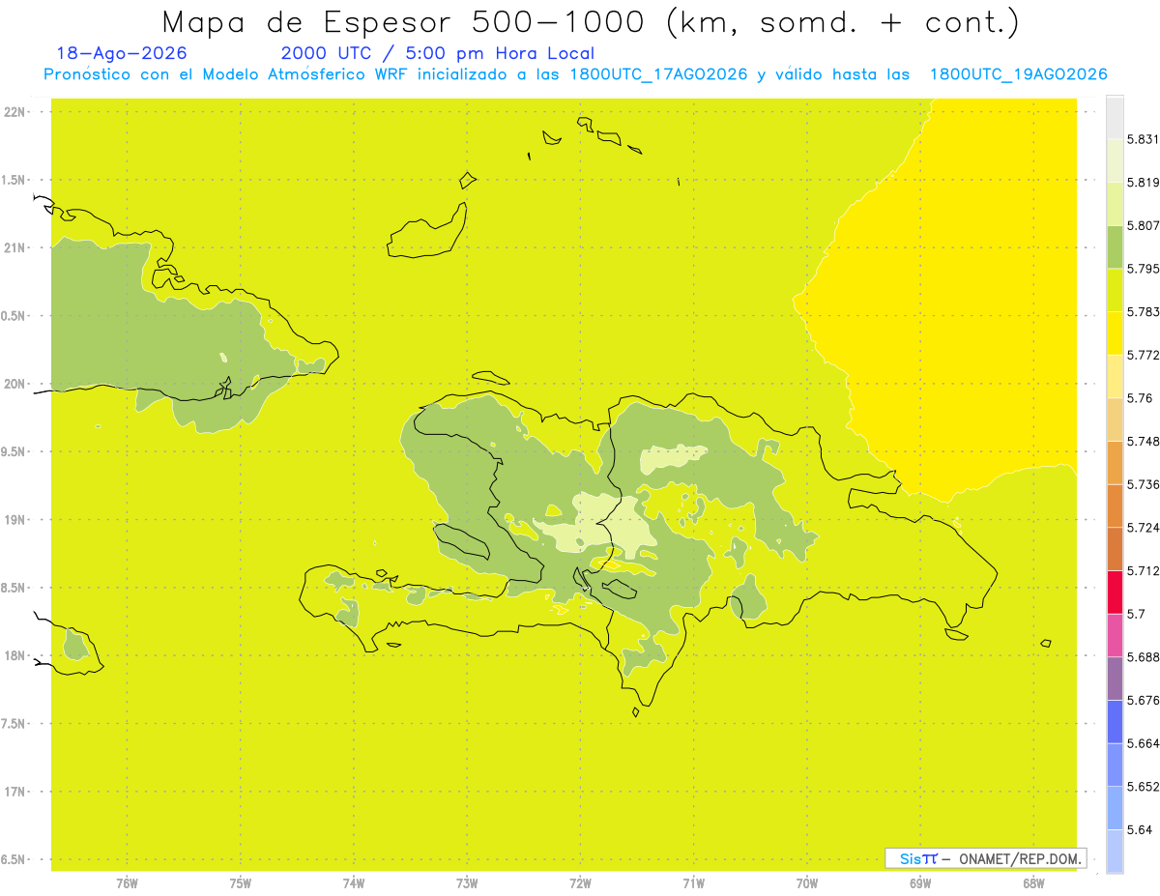Click the '5.831' legend value
1160x896 pixels.
[x=1144, y=139]
